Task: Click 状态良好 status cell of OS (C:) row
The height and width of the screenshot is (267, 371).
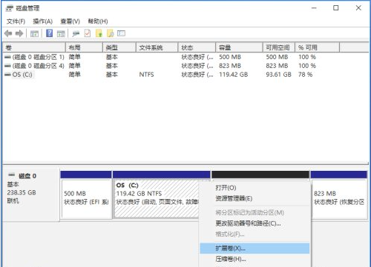Action: click(x=197, y=75)
